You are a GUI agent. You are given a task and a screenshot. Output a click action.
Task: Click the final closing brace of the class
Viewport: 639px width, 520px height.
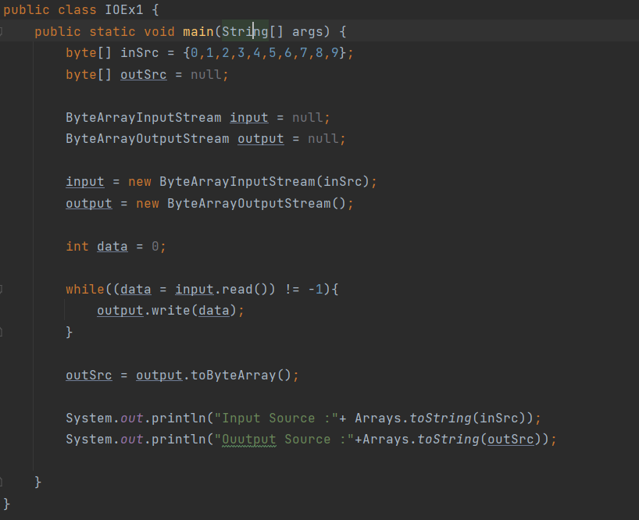click(6, 504)
